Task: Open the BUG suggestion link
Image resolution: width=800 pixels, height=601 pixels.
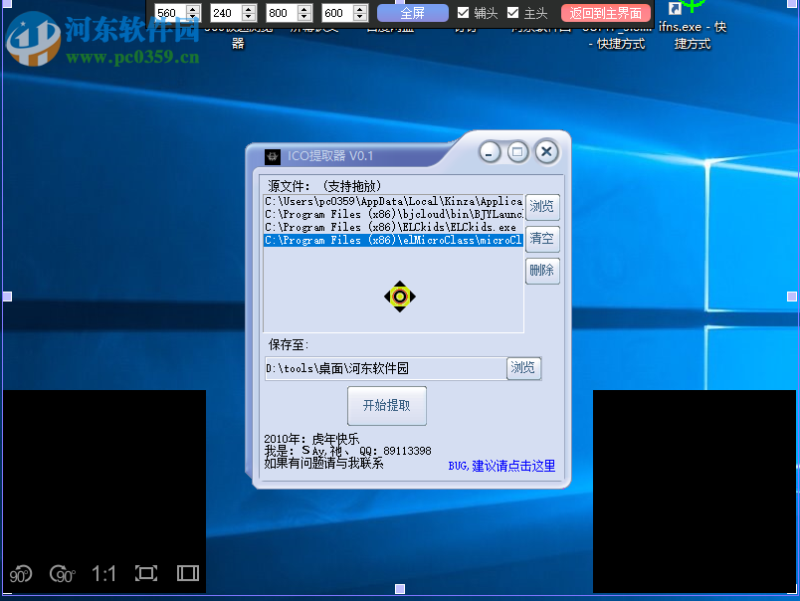Action: (x=503, y=466)
